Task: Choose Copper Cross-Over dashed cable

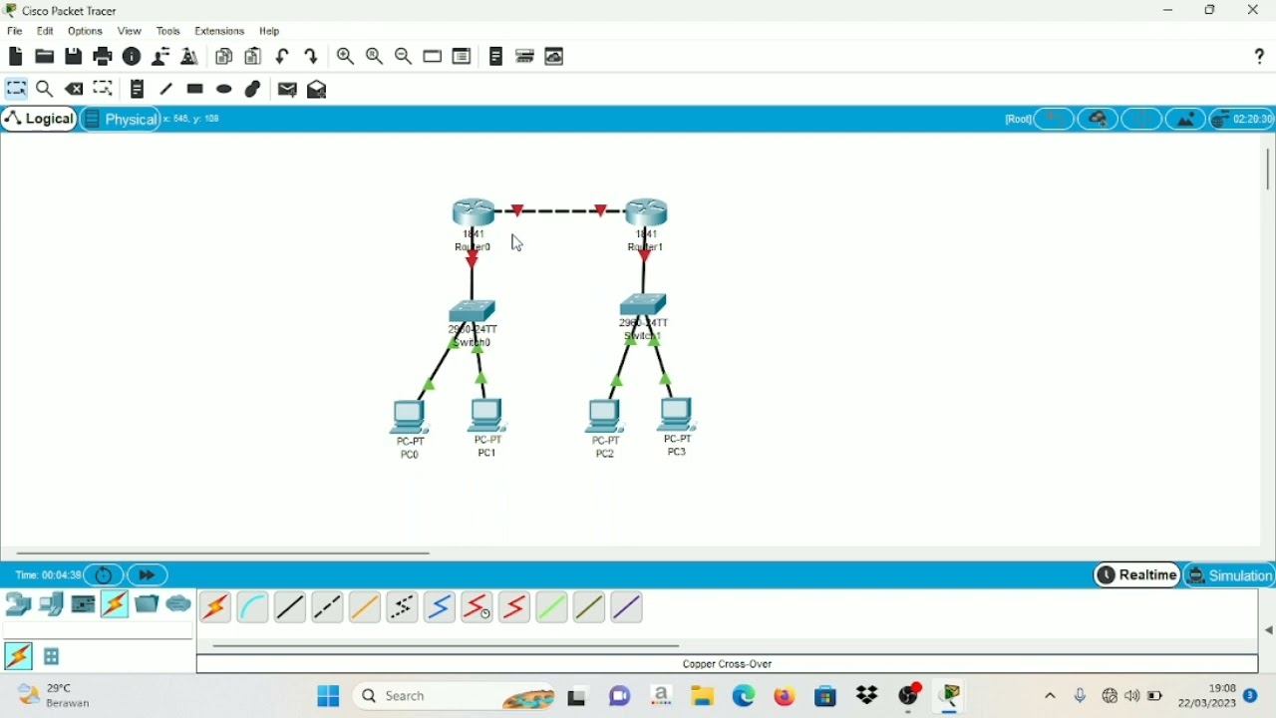Action: pos(328,607)
